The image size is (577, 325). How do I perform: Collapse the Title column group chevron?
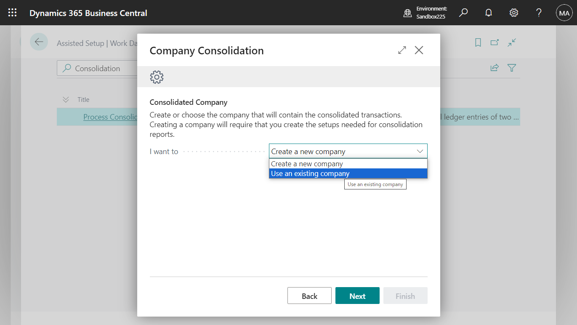66,100
